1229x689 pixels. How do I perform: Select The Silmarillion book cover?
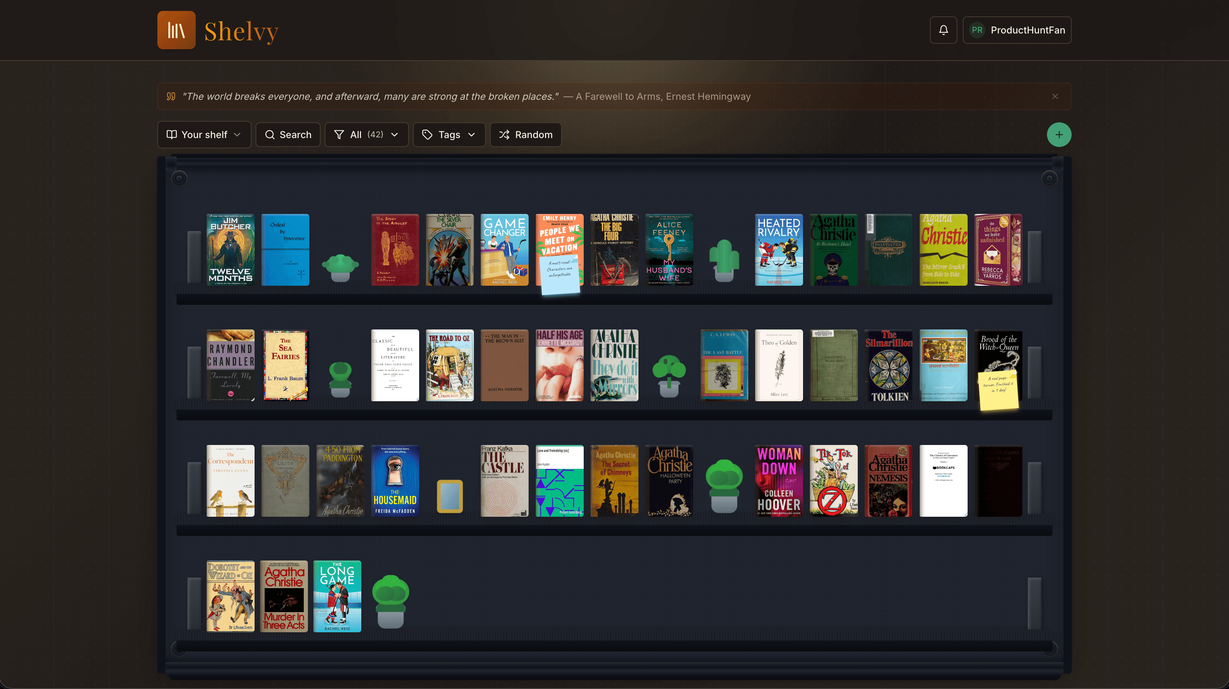pyautogui.click(x=888, y=365)
